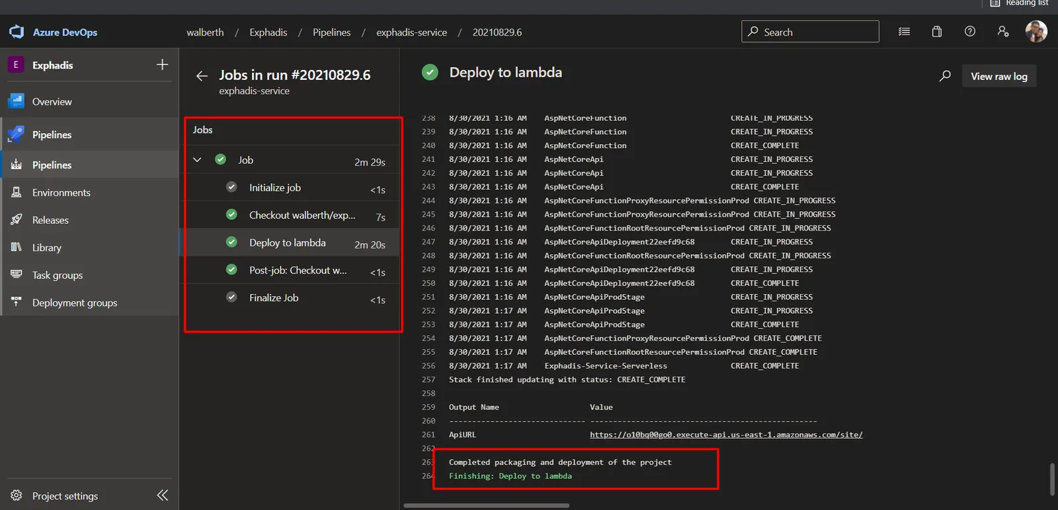Image resolution: width=1058 pixels, height=510 pixels.
Task: Open the help question mark icon
Action: (970, 32)
